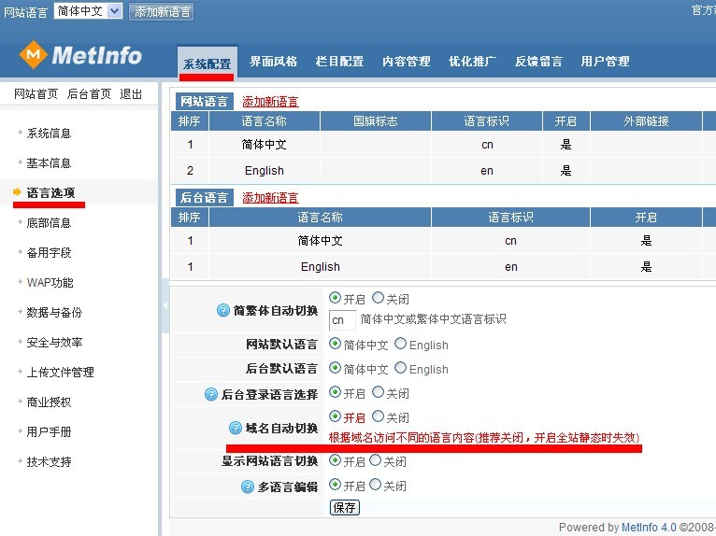Collapse the left sidebar with arrow handle
The image size is (716, 536).
pyautogui.click(x=165, y=305)
